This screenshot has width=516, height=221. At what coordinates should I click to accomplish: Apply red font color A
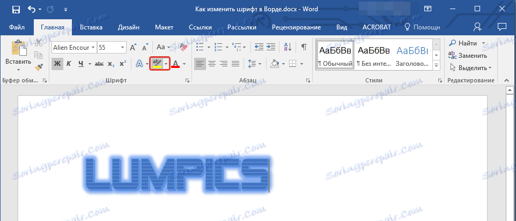point(176,64)
